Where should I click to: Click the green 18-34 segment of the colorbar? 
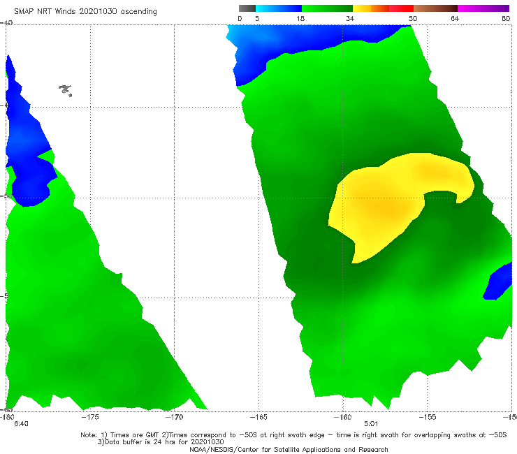click(327, 8)
